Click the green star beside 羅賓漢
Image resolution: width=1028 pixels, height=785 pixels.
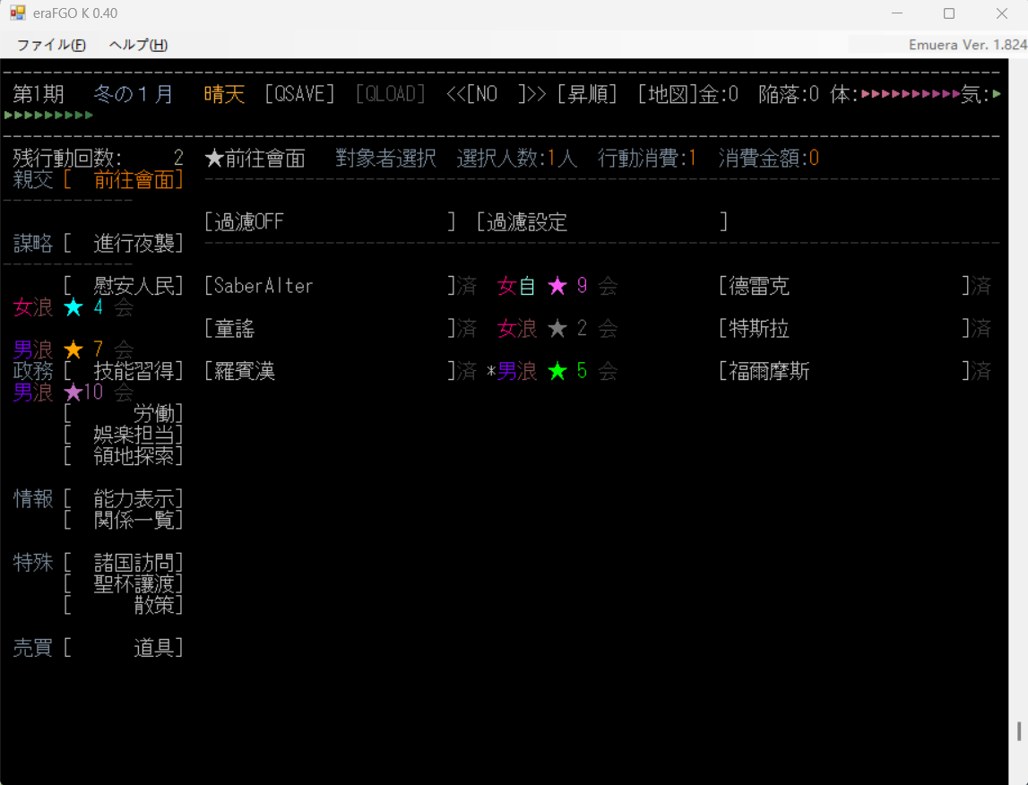[x=557, y=371]
